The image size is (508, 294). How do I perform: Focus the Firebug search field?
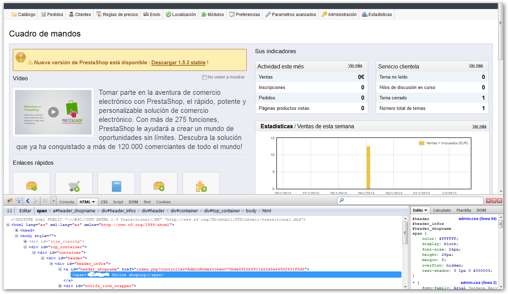411,201
